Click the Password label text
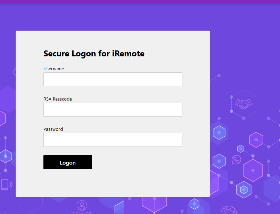Image resolution: width=280 pixels, height=214 pixels. click(x=53, y=129)
